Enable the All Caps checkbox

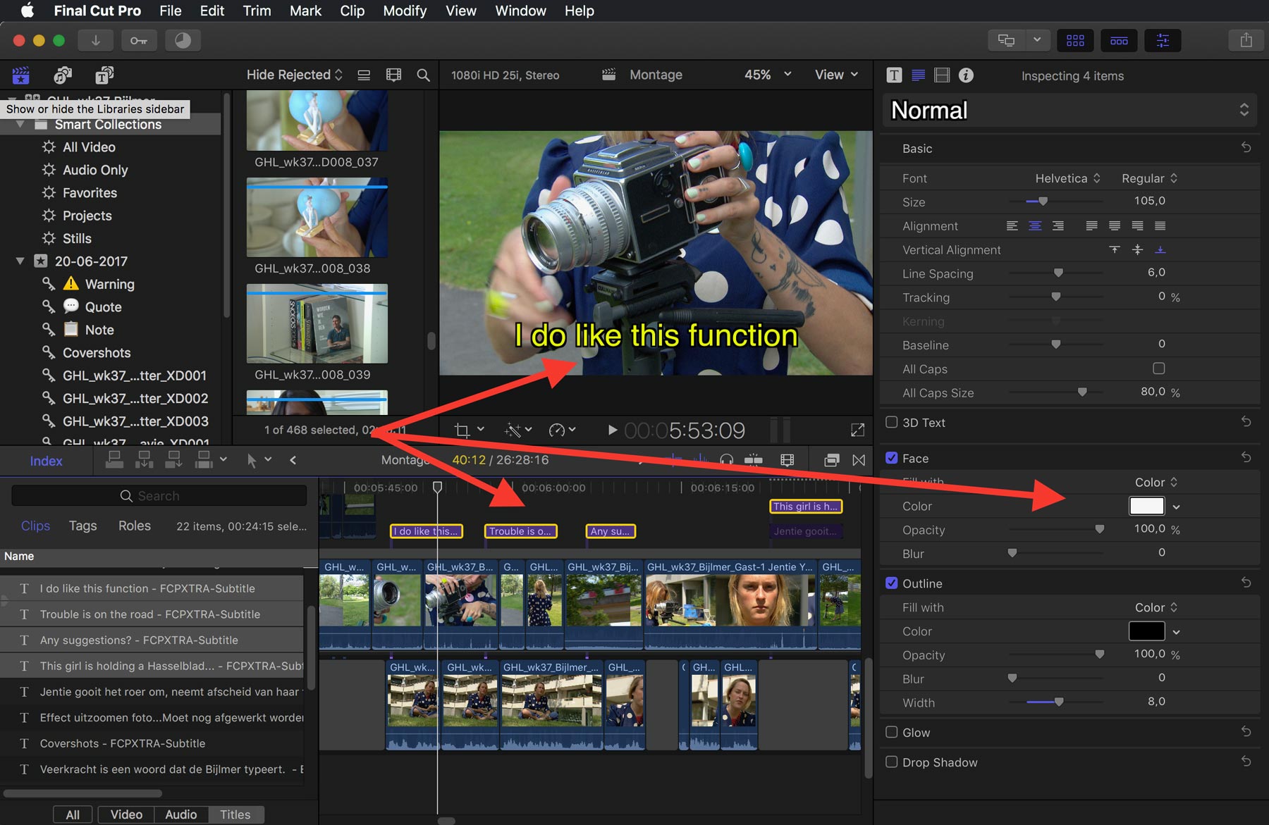(x=1158, y=368)
